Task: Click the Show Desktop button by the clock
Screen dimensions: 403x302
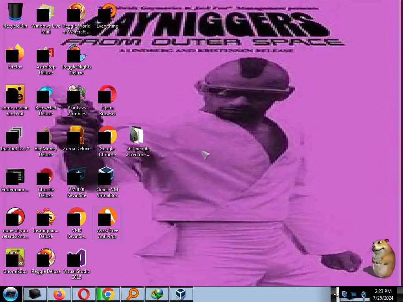Action: point(400,294)
